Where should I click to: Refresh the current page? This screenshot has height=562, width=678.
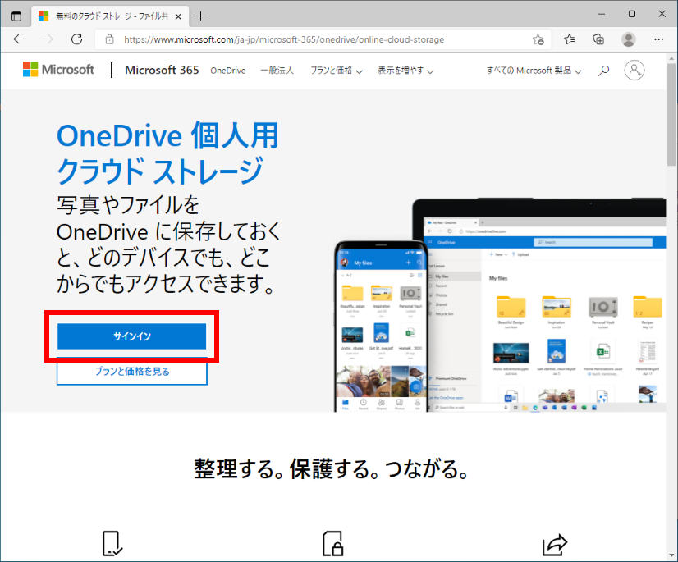click(x=77, y=39)
